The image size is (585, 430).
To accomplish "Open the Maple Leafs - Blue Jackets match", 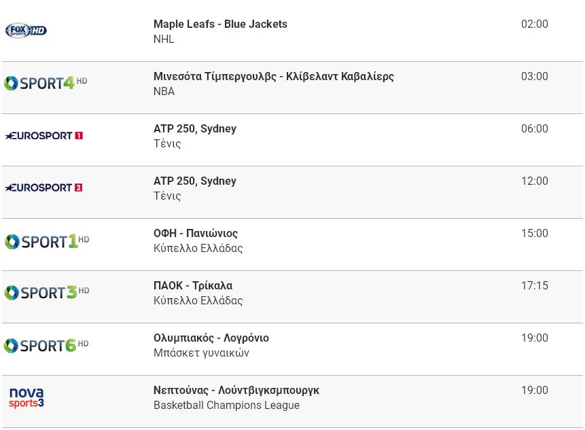I will tap(220, 24).
